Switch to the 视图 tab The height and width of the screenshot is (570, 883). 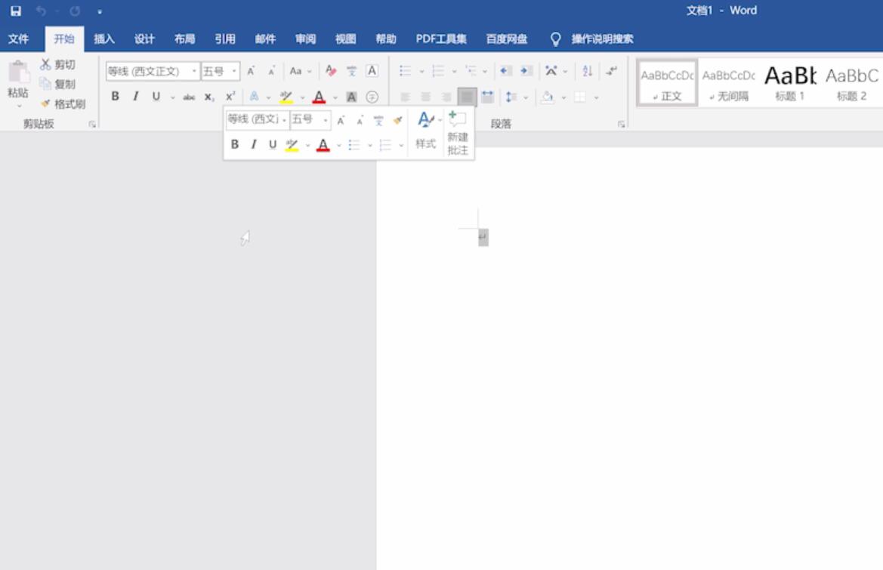(x=346, y=39)
